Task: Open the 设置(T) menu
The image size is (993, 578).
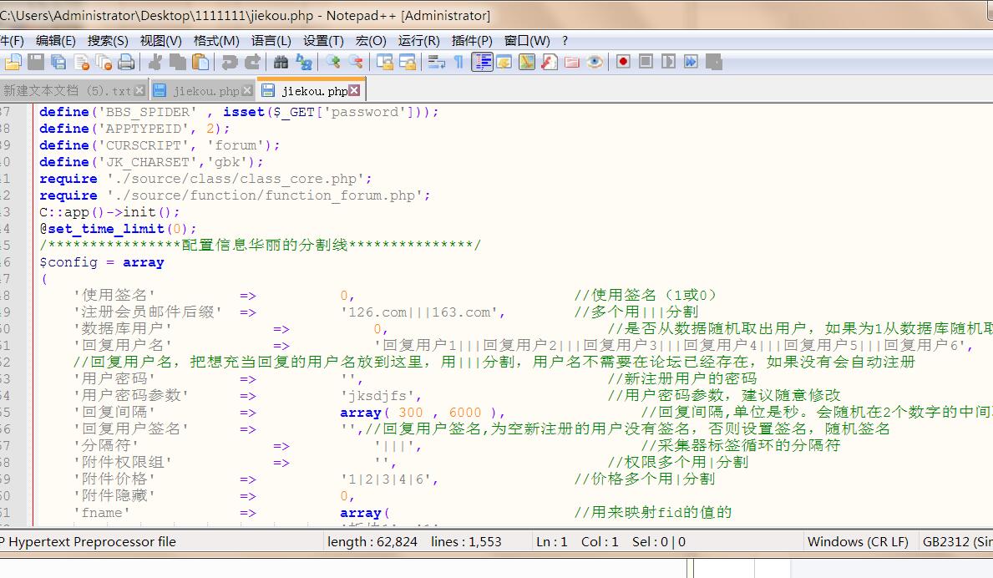Action: 323,40
